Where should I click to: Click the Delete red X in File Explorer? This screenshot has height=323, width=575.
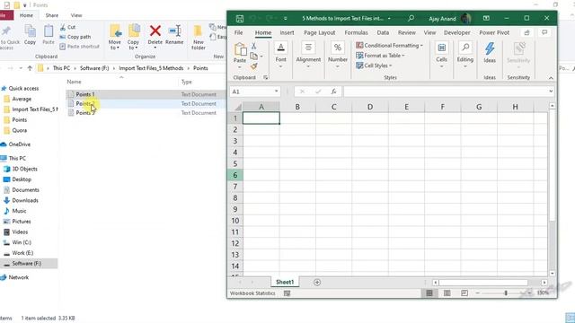point(155,31)
